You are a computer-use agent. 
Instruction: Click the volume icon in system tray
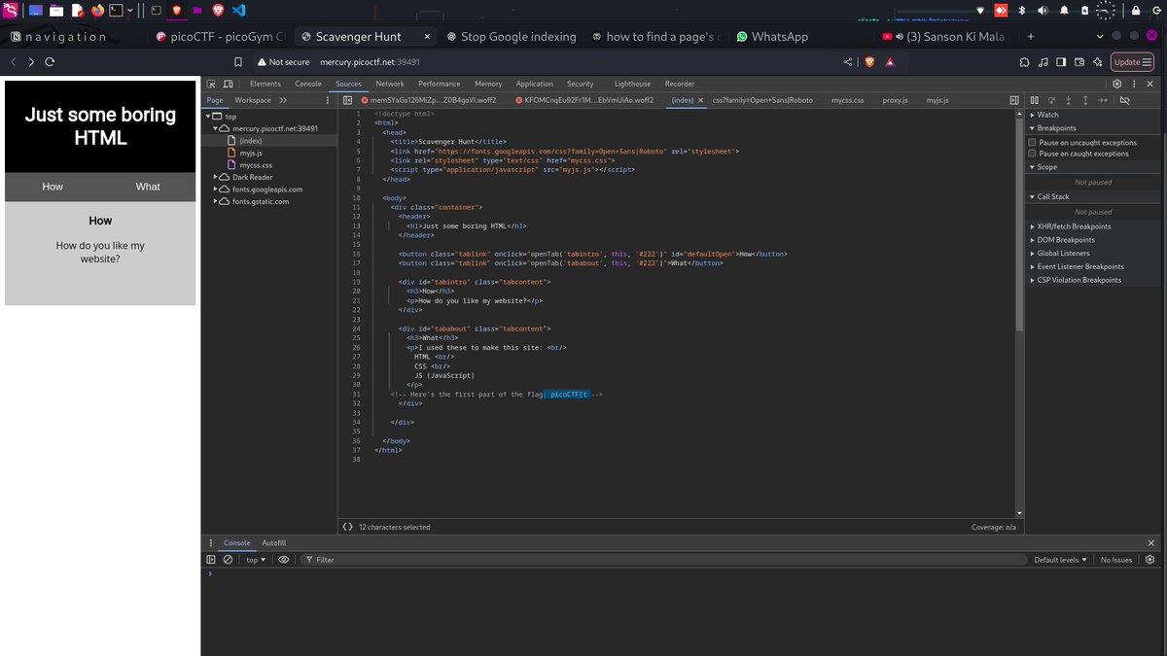click(1043, 11)
